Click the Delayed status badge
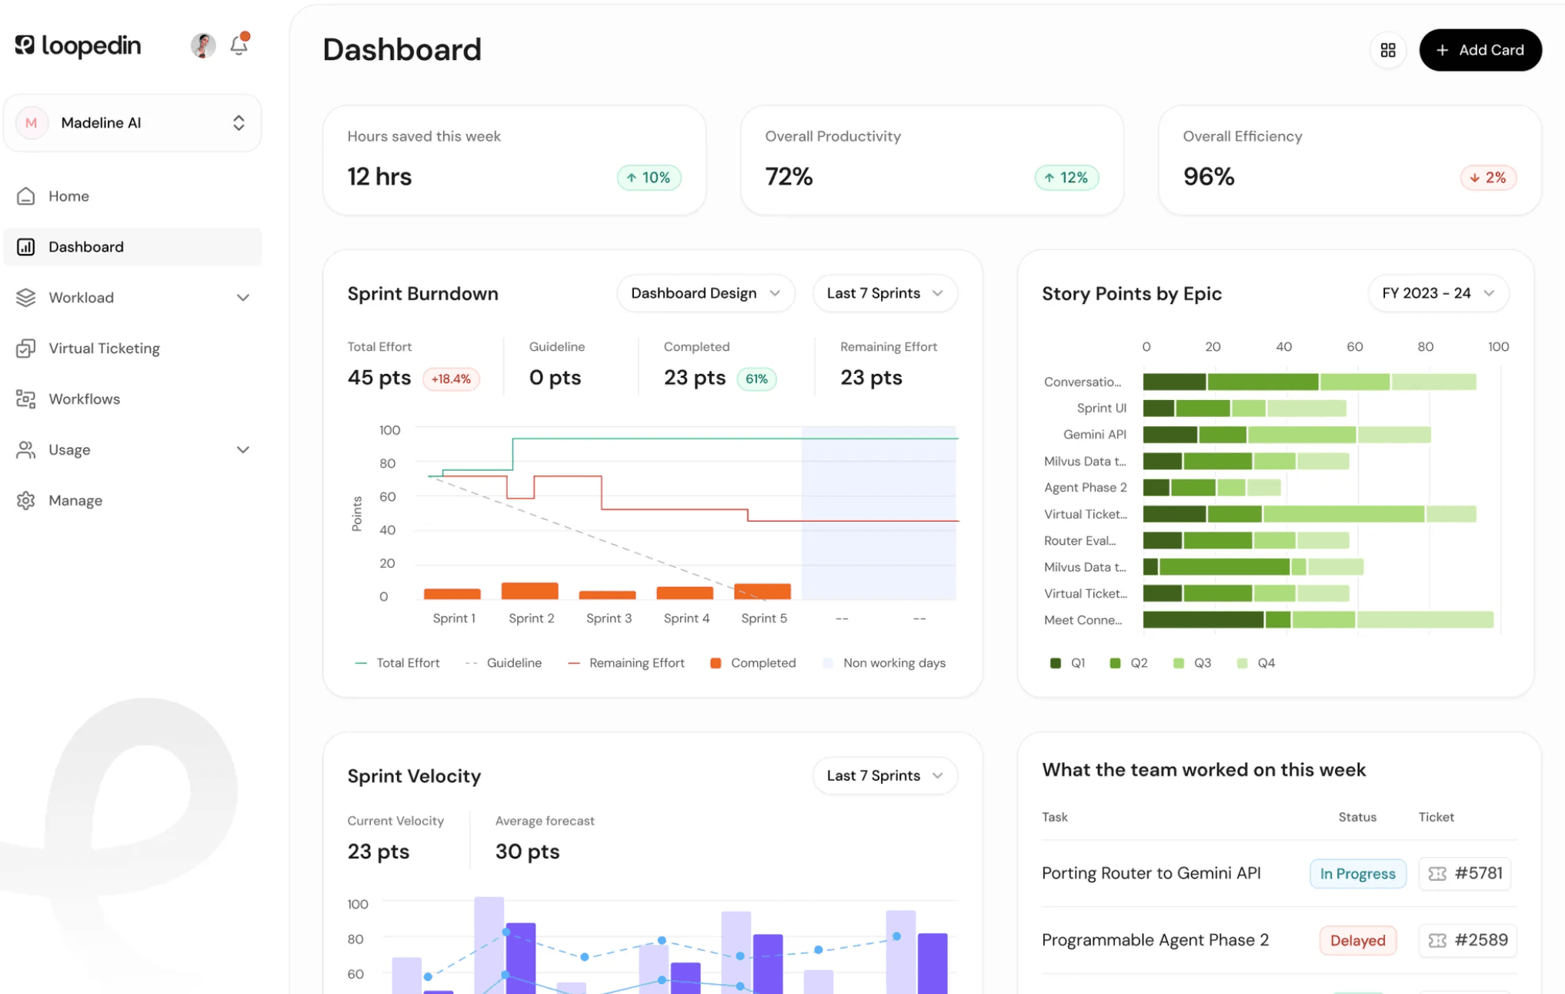This screenshot has width=1565, height=994. 1358,940
